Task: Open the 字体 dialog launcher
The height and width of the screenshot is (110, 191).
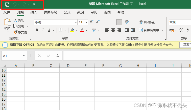Action: pyautogui.click(x=100, y=39)
